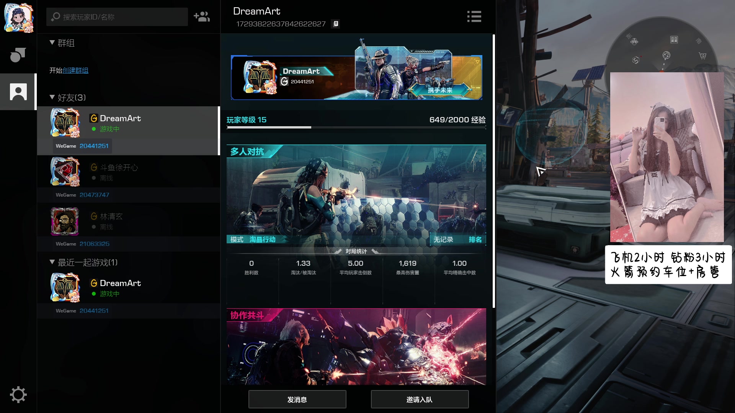
Task: Click the 淘晶行动 mode label
Action: [263, 239]
